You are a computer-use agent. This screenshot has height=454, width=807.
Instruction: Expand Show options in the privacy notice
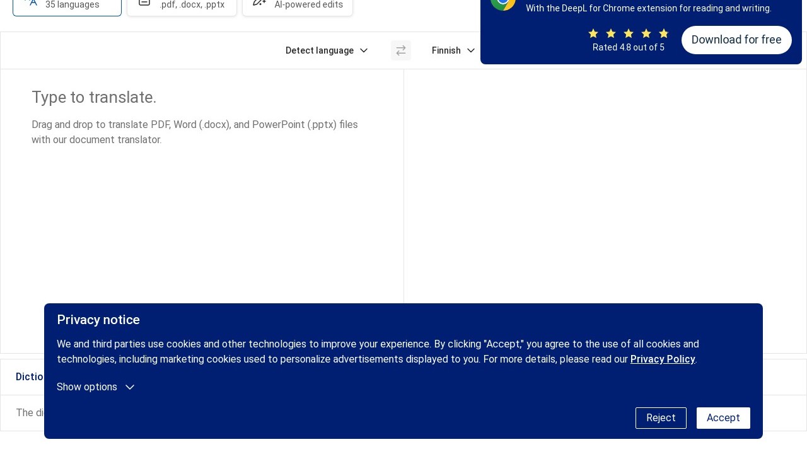tap(88, 387)
